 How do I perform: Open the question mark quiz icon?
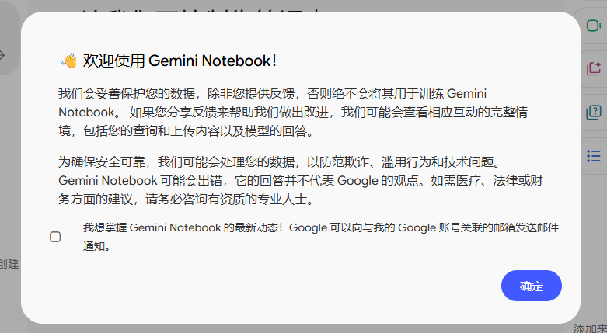(x=594, y=113)
